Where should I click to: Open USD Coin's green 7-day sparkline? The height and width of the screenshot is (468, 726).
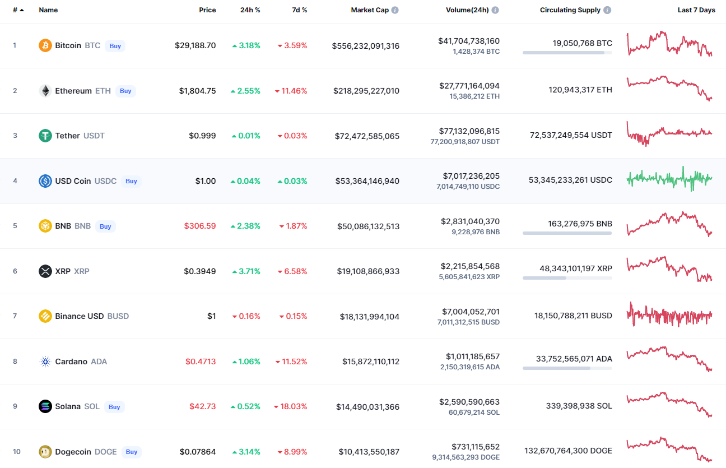[x=669, y=179]
